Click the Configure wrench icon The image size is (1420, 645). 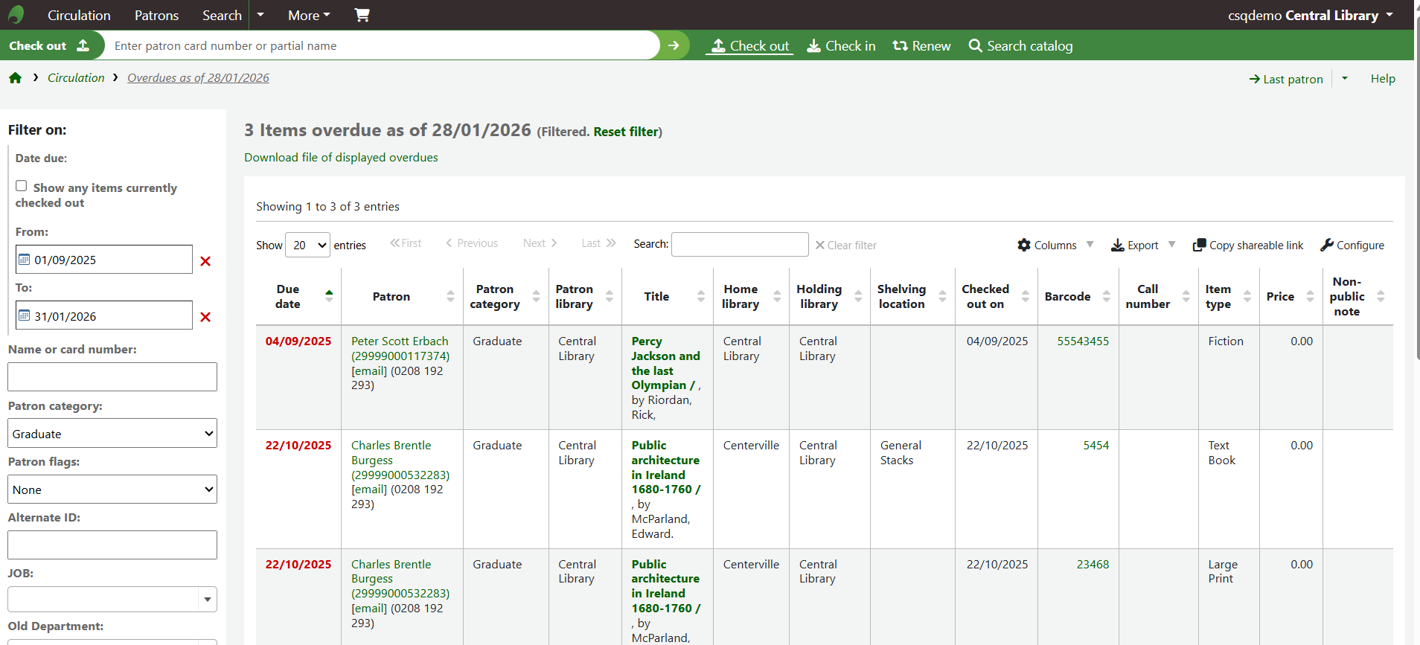coord(1327,245)
